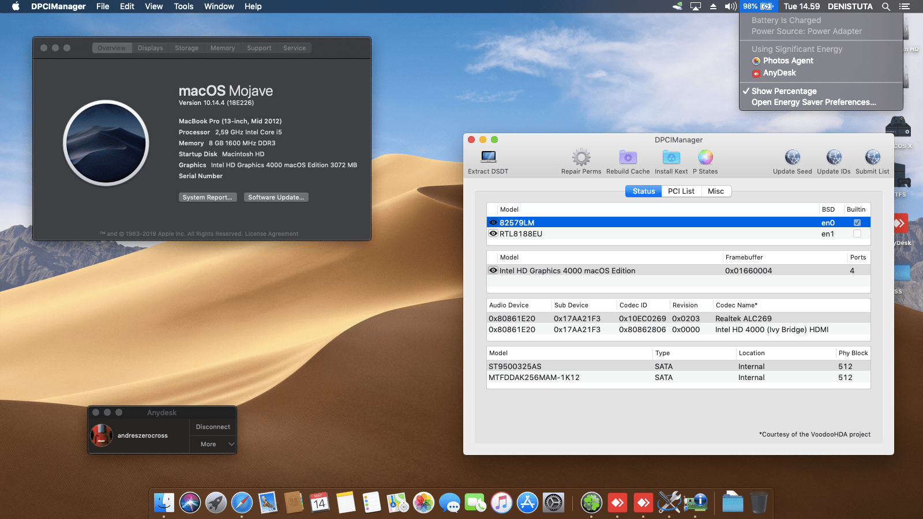Image resolution: width=923 pixels, height=519 pixels.
Task: Click the Spotlight search magnifier icon
Action: click(x=886, y=6)
